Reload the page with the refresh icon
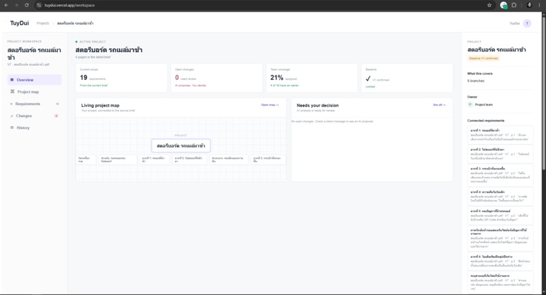The image size is (546, 295). (x=27, y=5)
